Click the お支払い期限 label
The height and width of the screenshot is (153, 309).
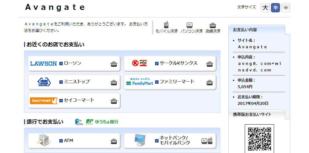250,97
